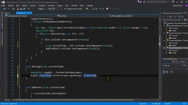This screenshot has width=188, height=105.
Task: Undo the last edit using the Undo arrow
Action: pyautogui.click(x=28, y=9)
